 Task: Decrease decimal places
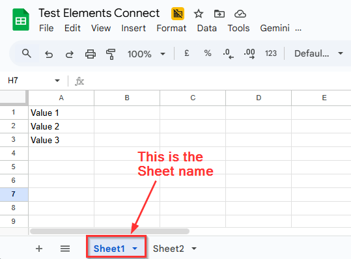click(228, 53)
